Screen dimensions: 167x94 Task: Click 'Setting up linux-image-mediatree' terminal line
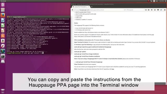point(27,52)
